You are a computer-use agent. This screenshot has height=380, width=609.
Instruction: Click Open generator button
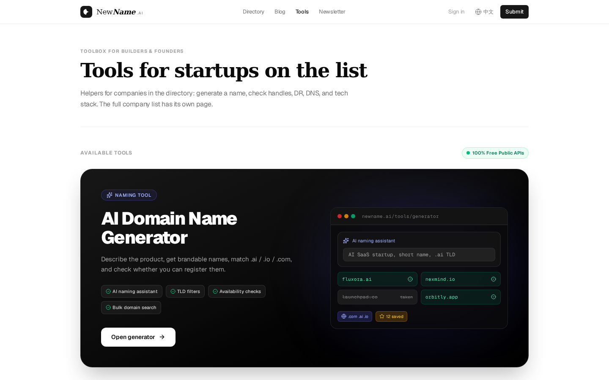[138, 337]
